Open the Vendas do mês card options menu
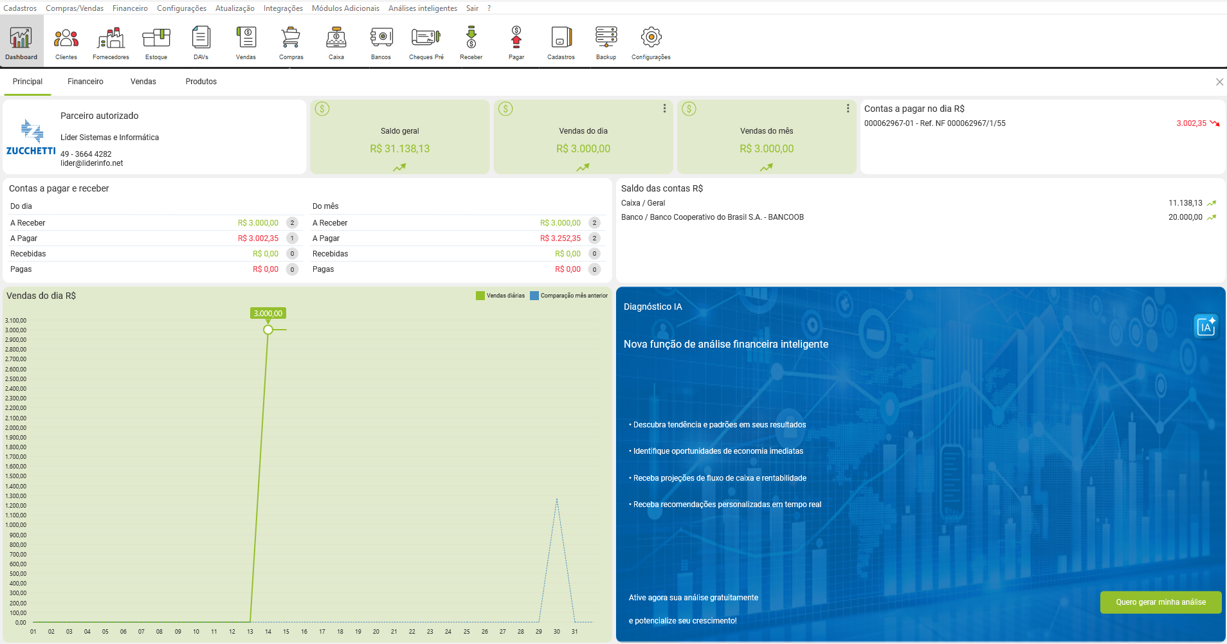Image resolution: width=1227 pixels, height=644 pixels. (x=848, y=109)
